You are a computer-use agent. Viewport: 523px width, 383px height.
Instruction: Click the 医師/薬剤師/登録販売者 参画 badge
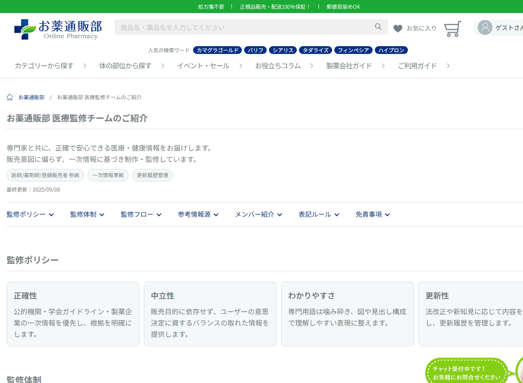45,175
